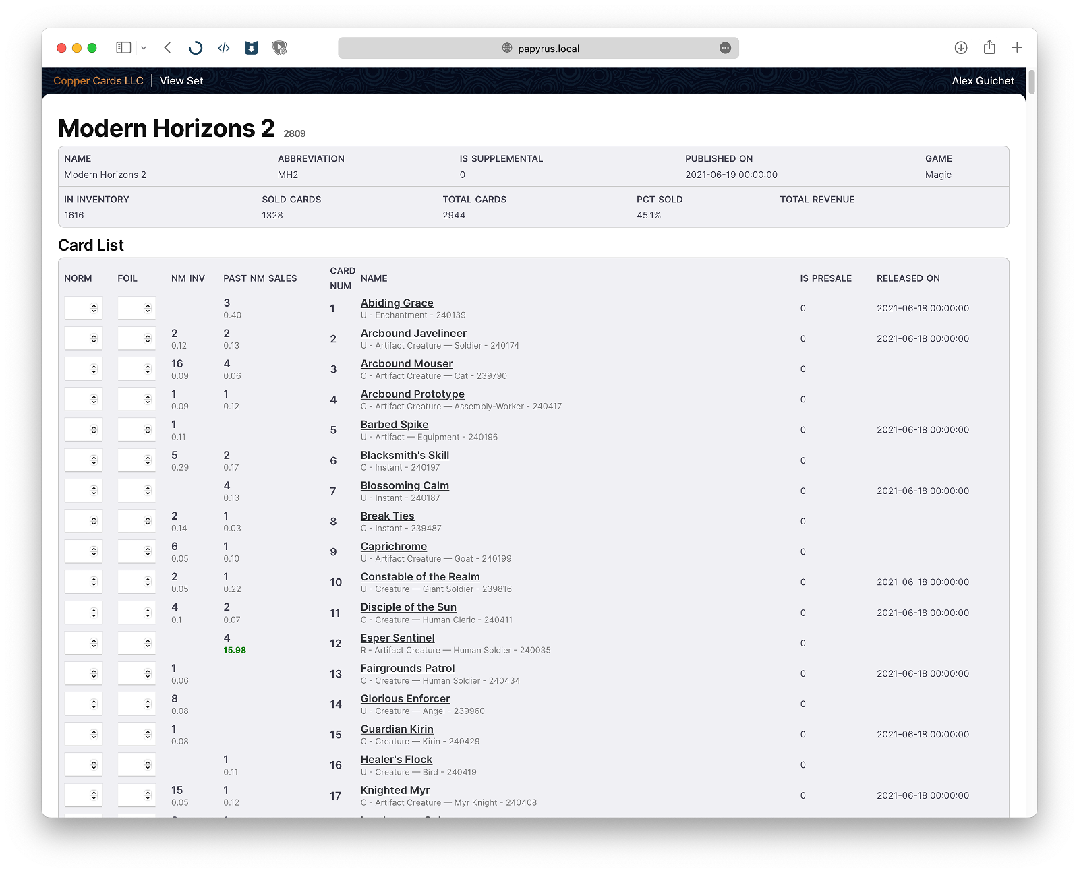Viewport: 1079px width, 873px height.
Task: Open the developer code brackets icon
Action: coord(224,48)
